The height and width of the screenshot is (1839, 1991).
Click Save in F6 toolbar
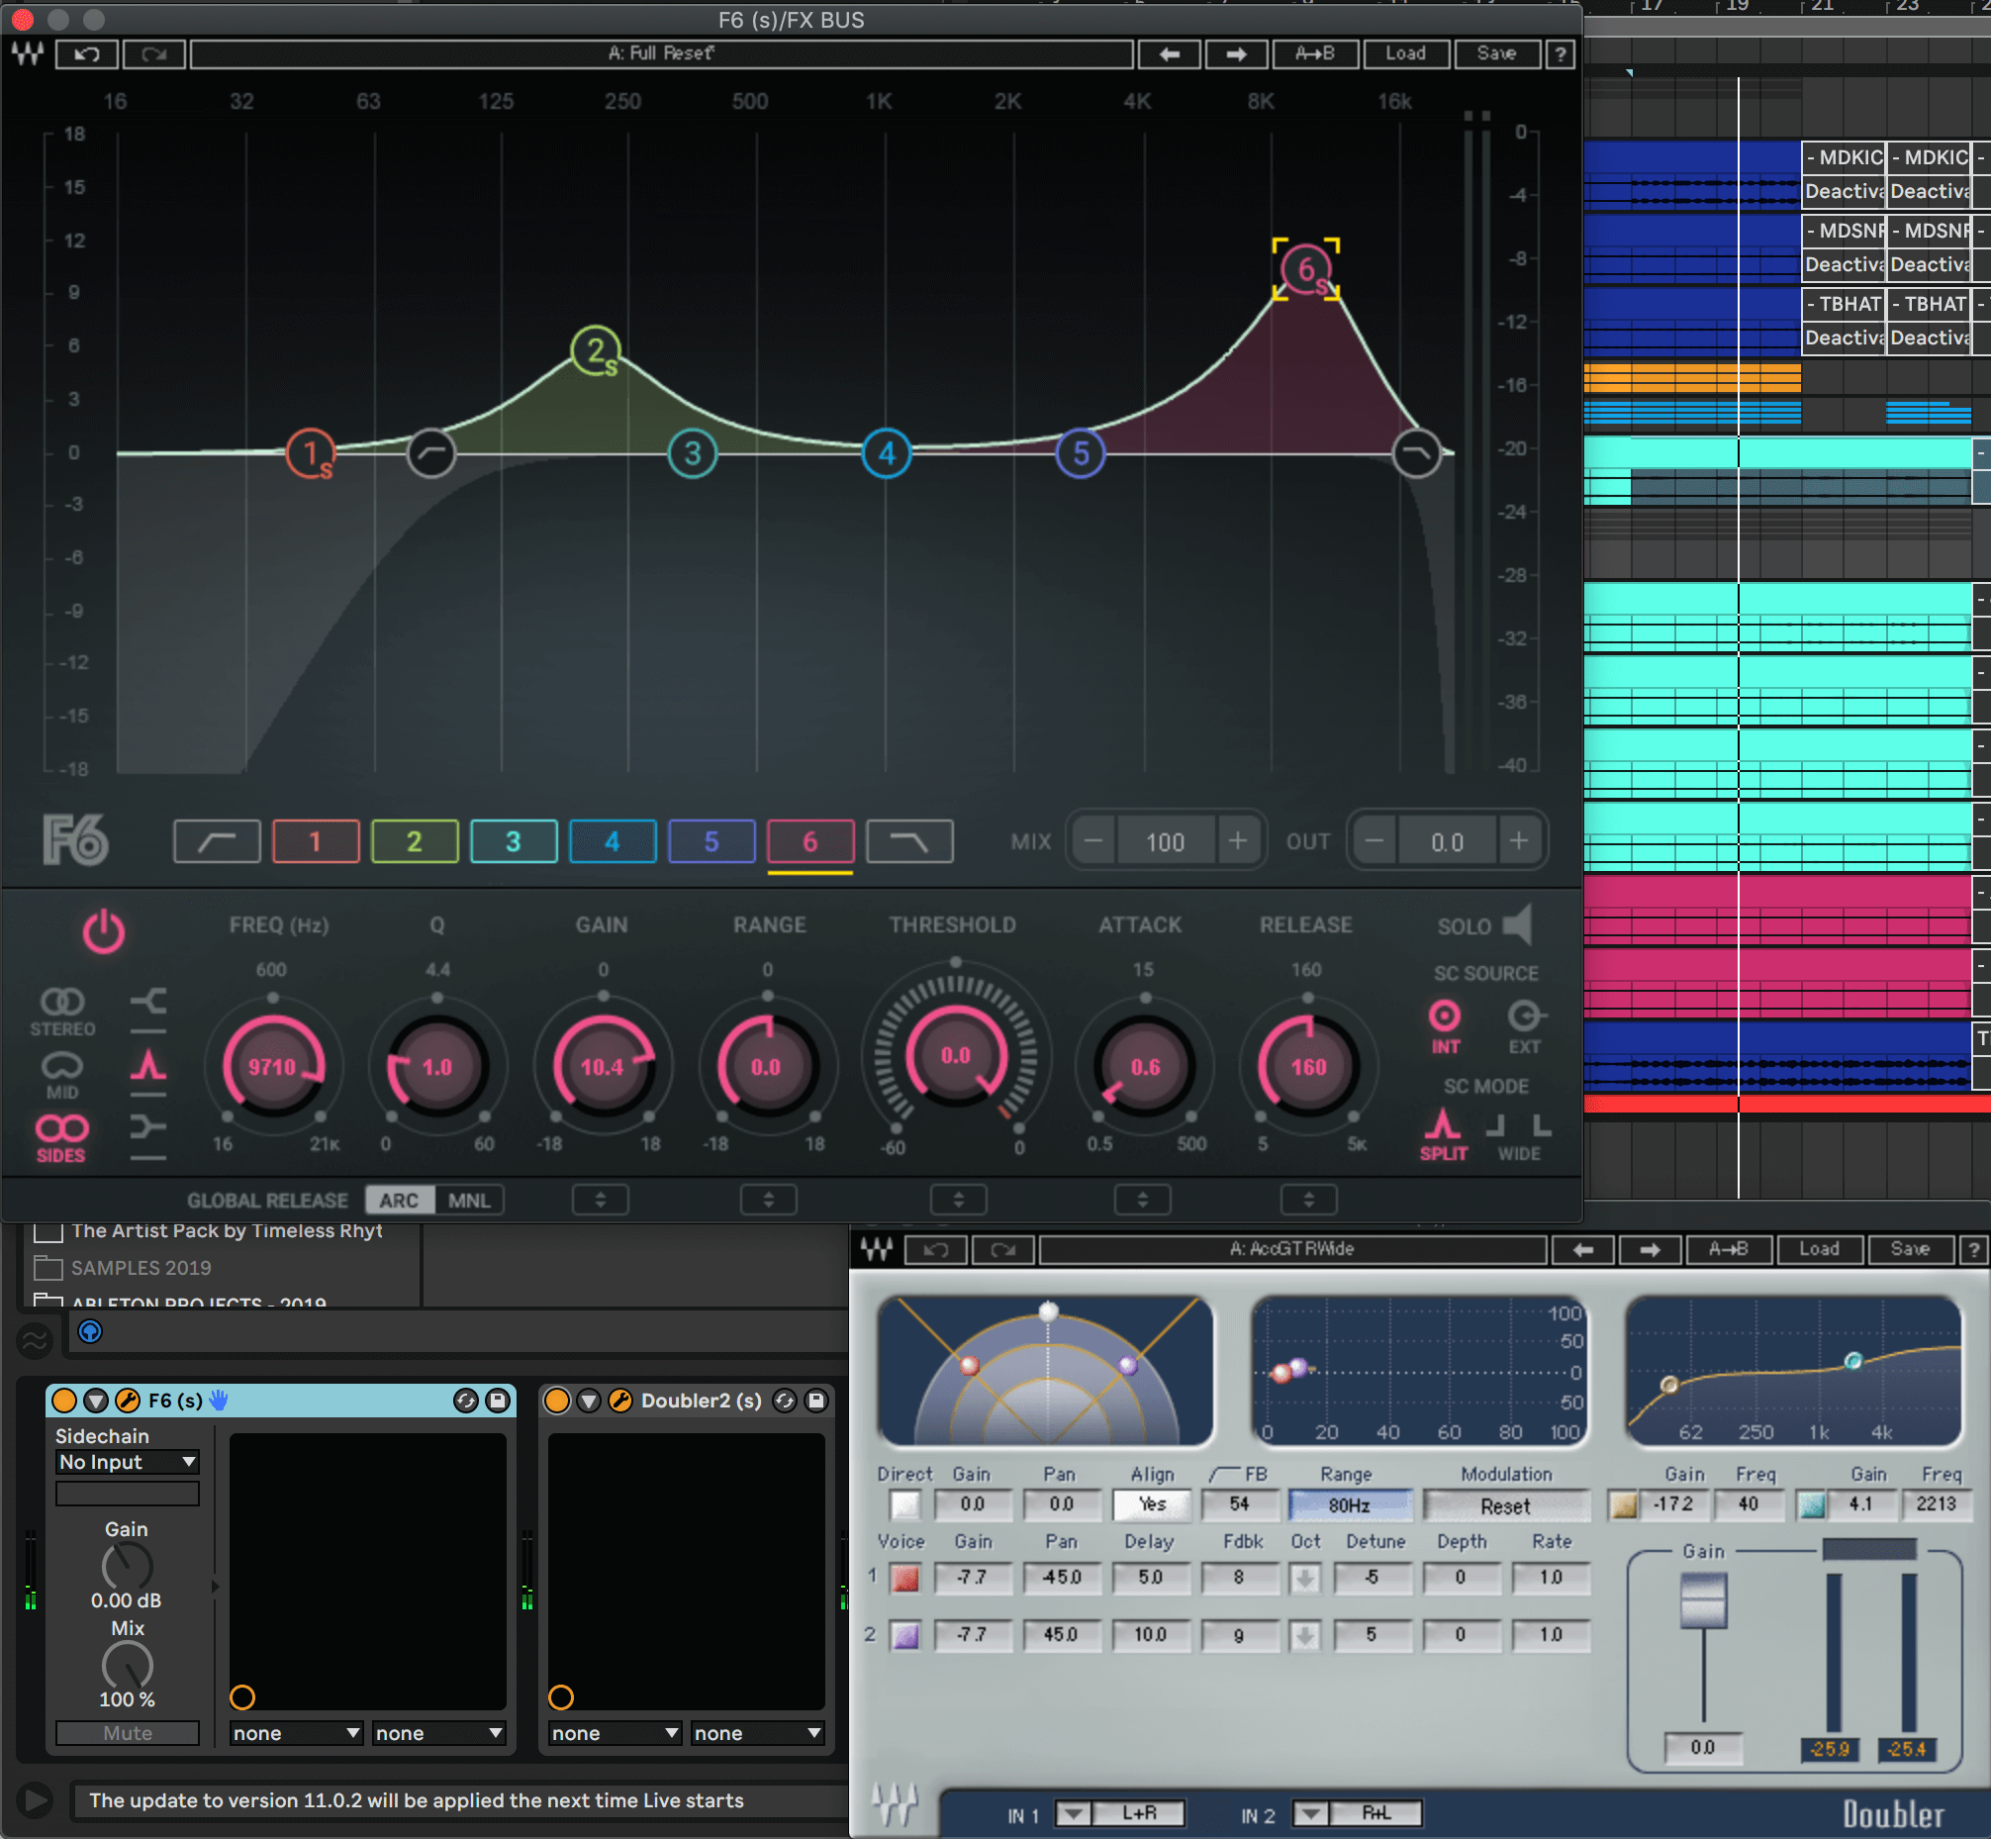(1496, 53)
